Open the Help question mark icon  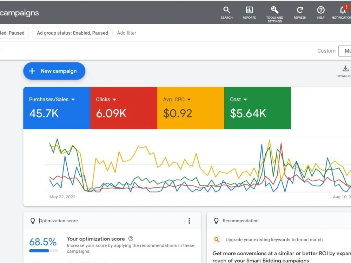point(321,13)
